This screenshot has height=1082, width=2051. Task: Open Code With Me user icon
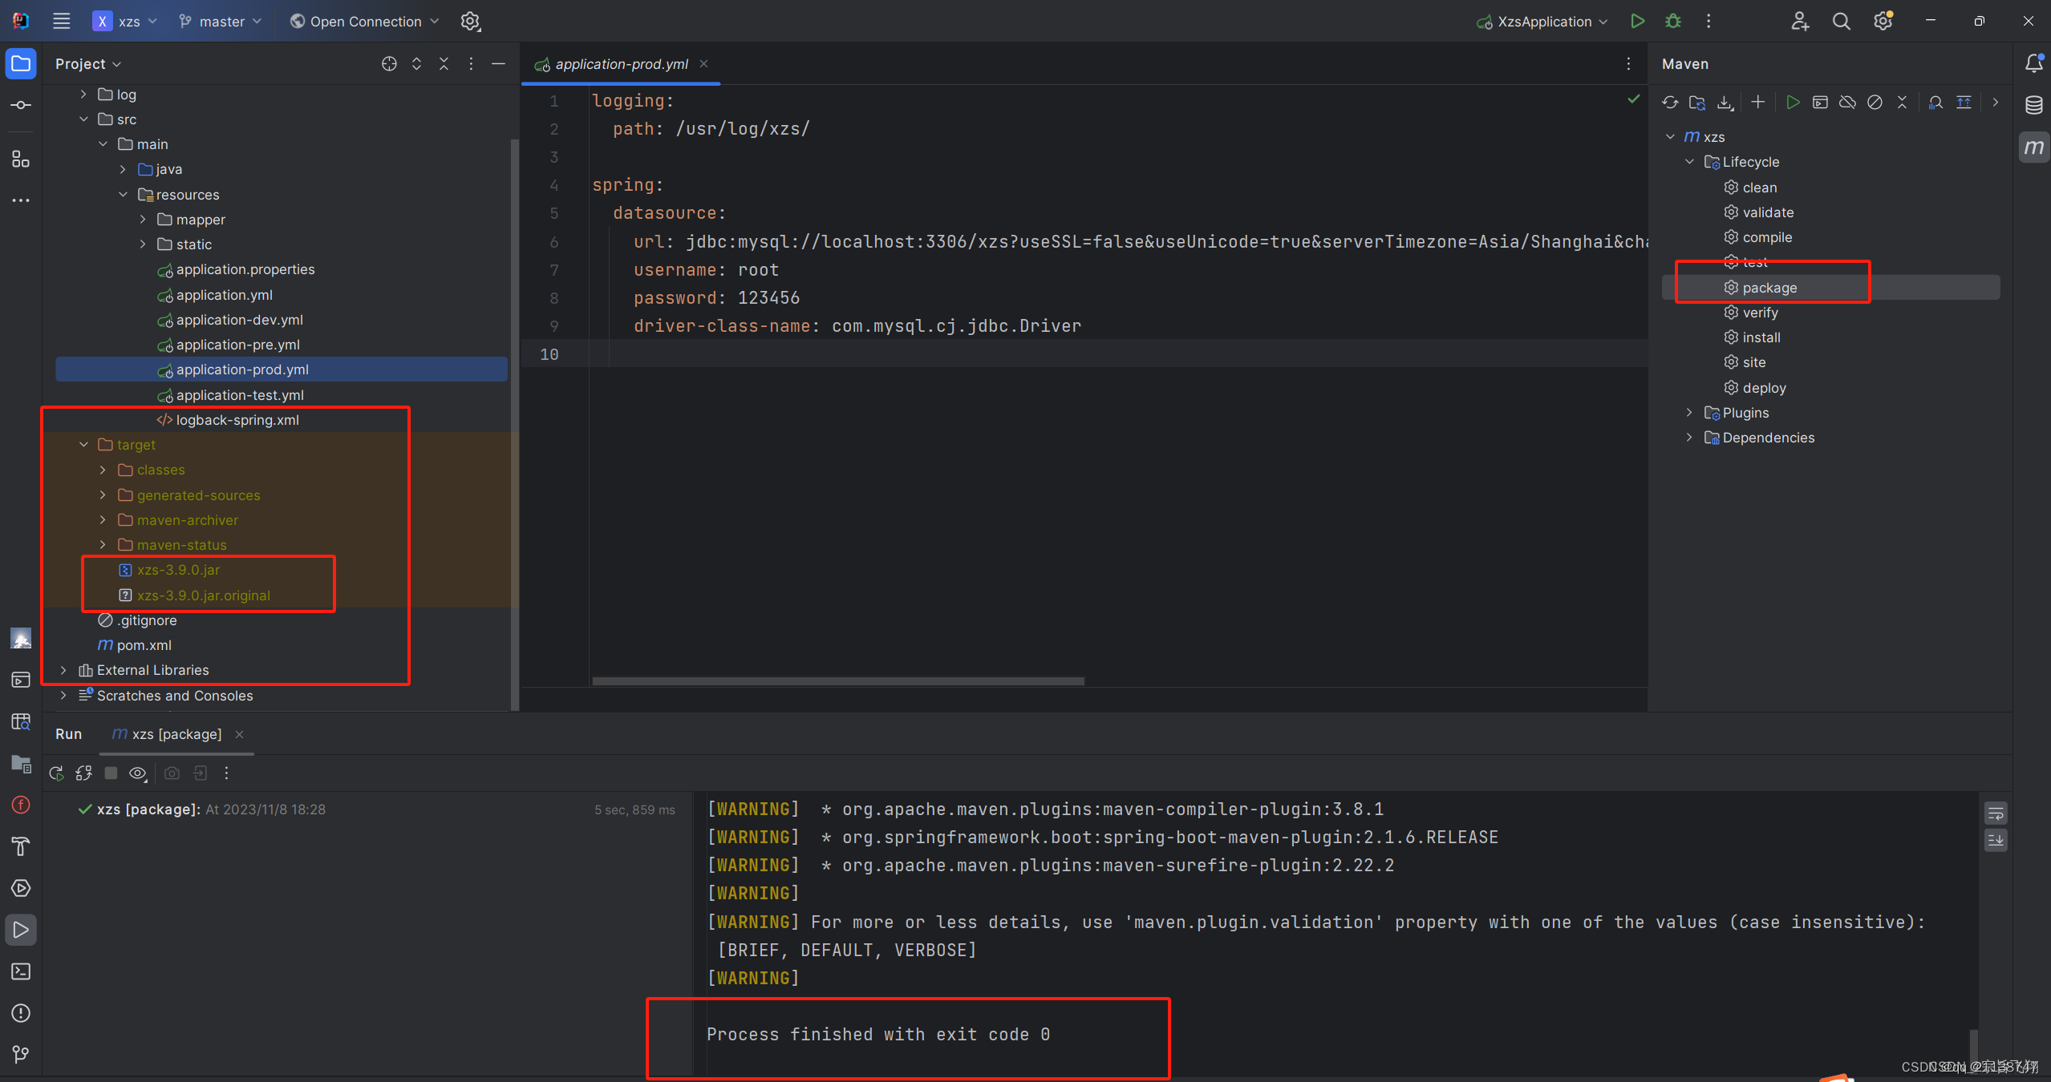click(x=1799, y=22)
